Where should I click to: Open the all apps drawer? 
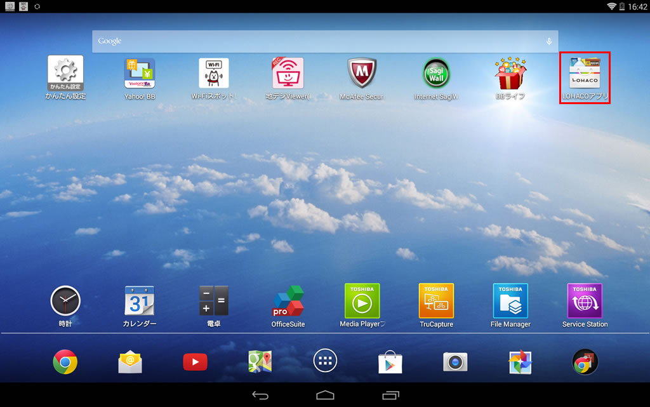pyautogui.click(x=325, y=361)
